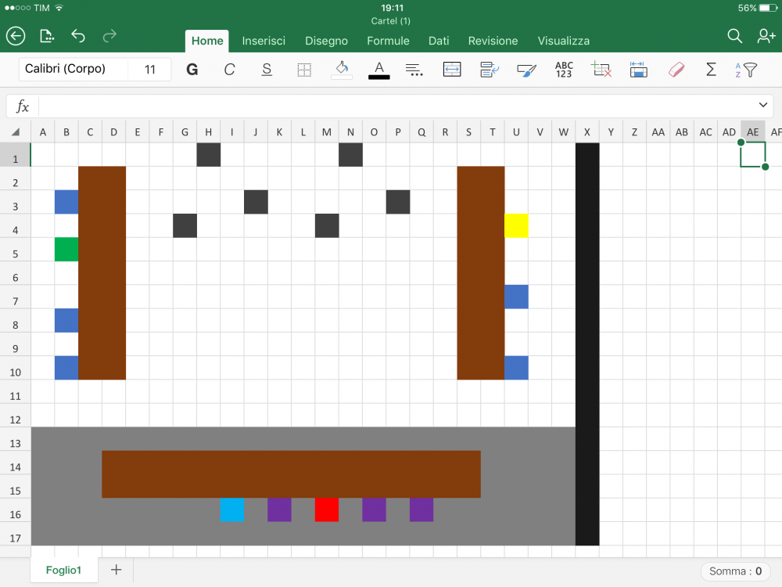Click the Somma : 0 status button

pyautogui.click(x=735, y=571)
